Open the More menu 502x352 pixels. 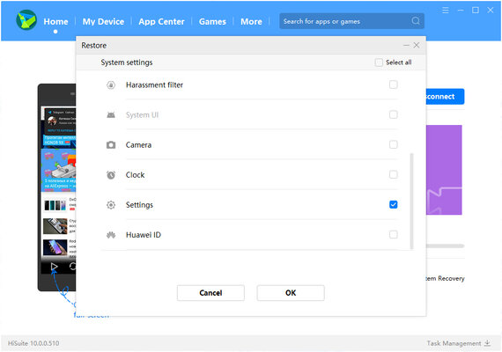click(251, 21)
